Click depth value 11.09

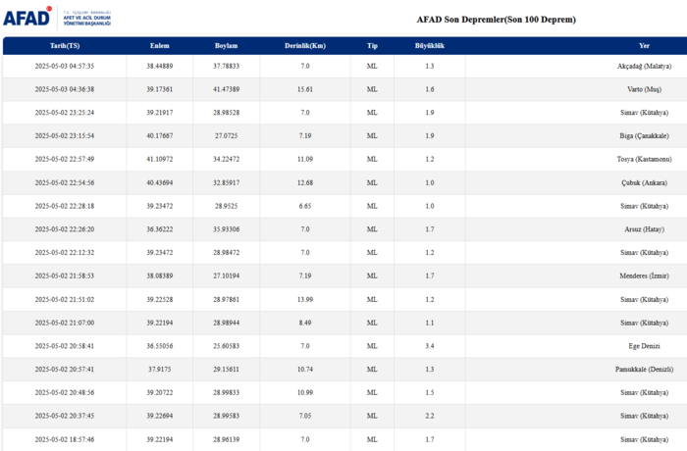pos(305,159)
